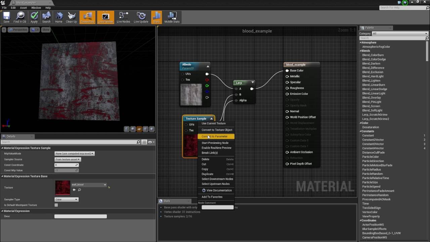Open the Sampler Type dropdown
This screenshot has height=242, width=430.
tap(67, 199)
